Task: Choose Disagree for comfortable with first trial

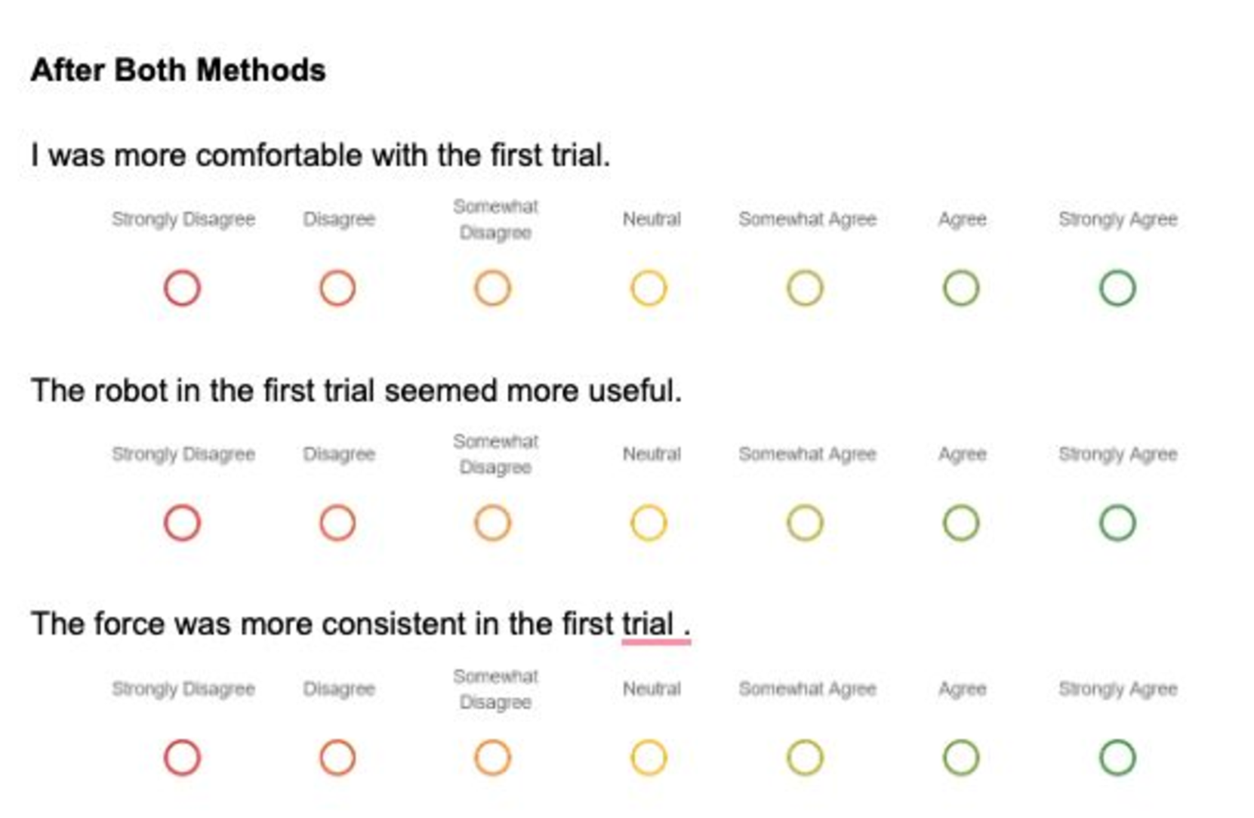Action: (x=337, y=288)
